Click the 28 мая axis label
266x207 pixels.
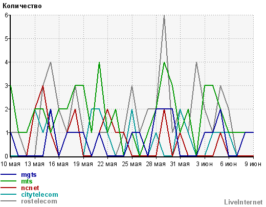[x=156, y=164]
